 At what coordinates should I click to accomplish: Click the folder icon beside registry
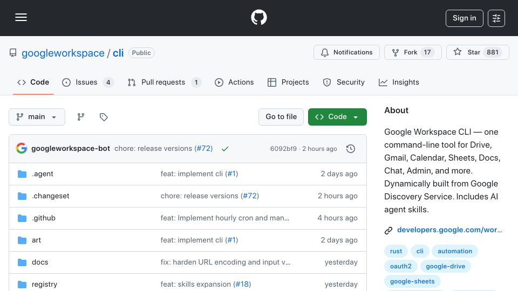[x=22, y=285]
